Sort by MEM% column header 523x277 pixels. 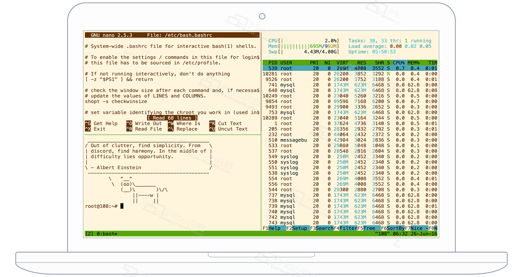click(x=413, y=63)
